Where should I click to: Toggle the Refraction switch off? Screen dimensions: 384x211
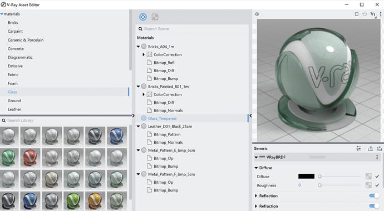(x=374, y=206)
